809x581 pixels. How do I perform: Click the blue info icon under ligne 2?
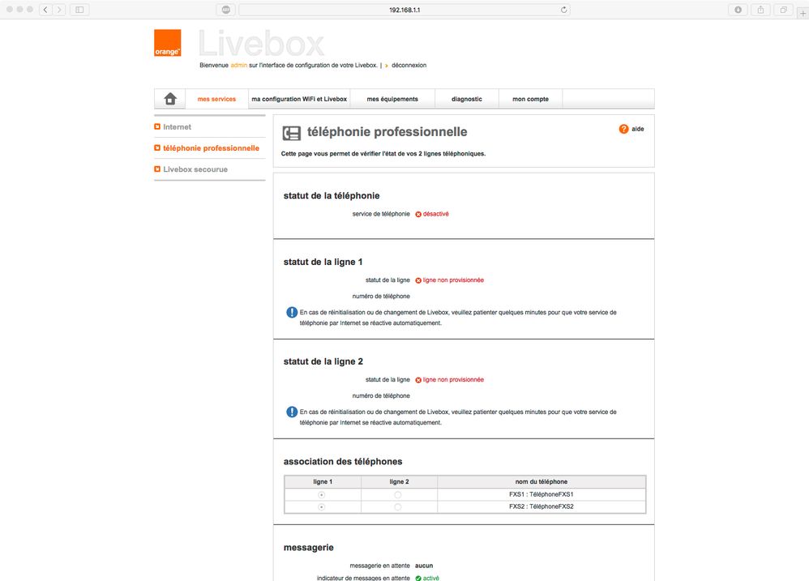(x=292, y=412)
